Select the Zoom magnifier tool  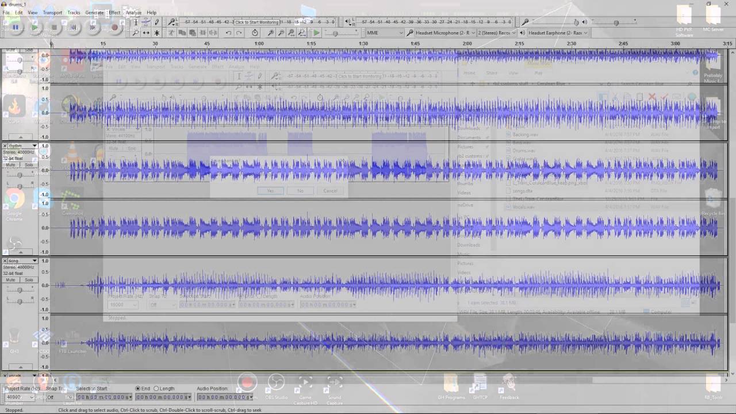point(136,33)
